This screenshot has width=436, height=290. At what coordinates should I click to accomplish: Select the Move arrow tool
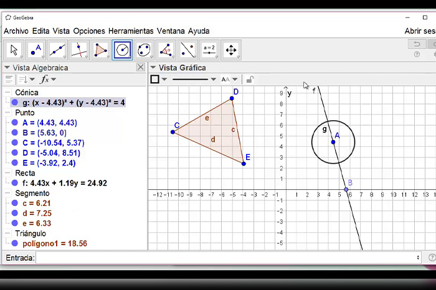[15, 50]
